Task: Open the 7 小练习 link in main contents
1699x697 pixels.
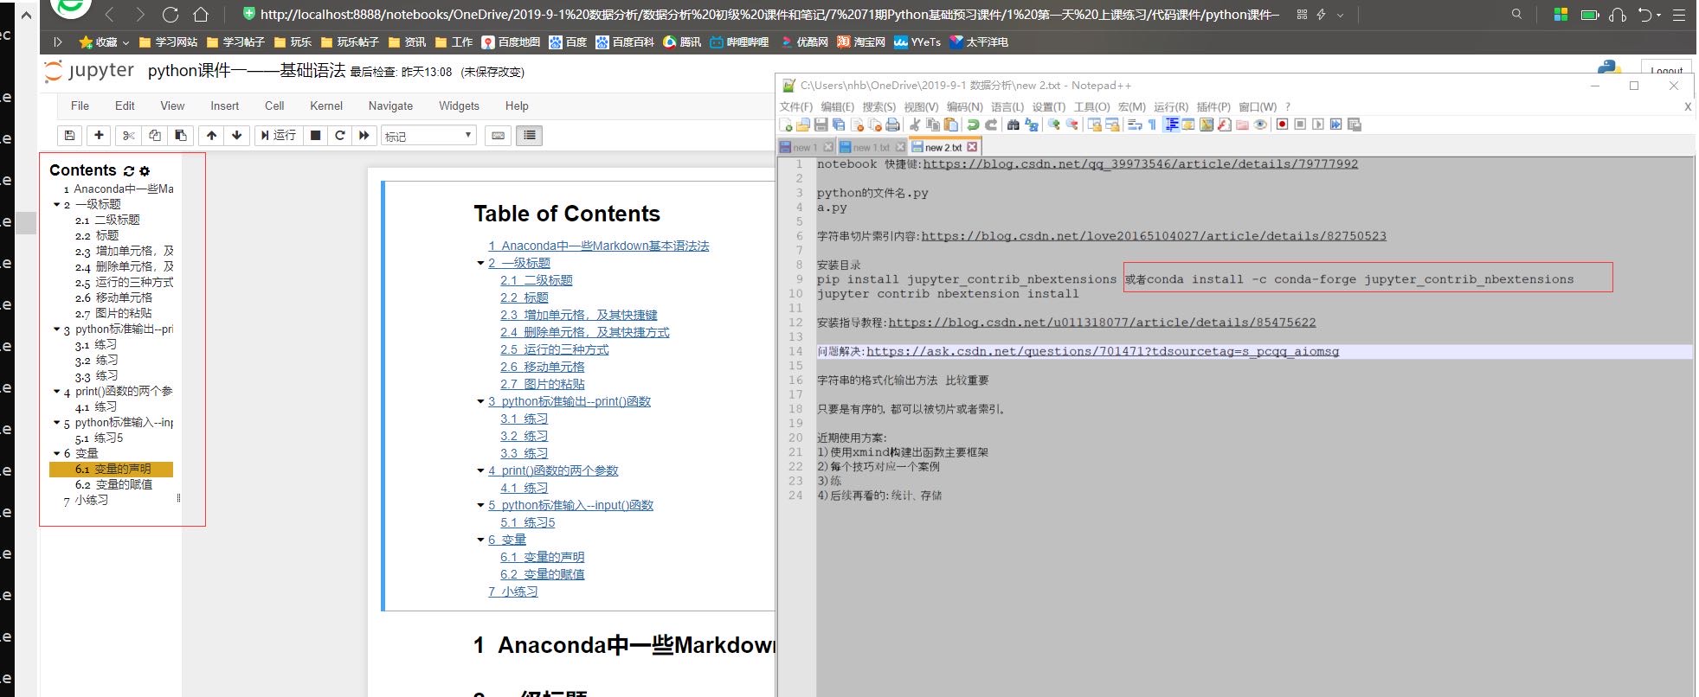Action: pos(512,591)
